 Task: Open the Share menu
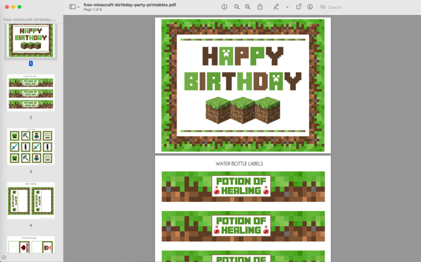(259, 7)
